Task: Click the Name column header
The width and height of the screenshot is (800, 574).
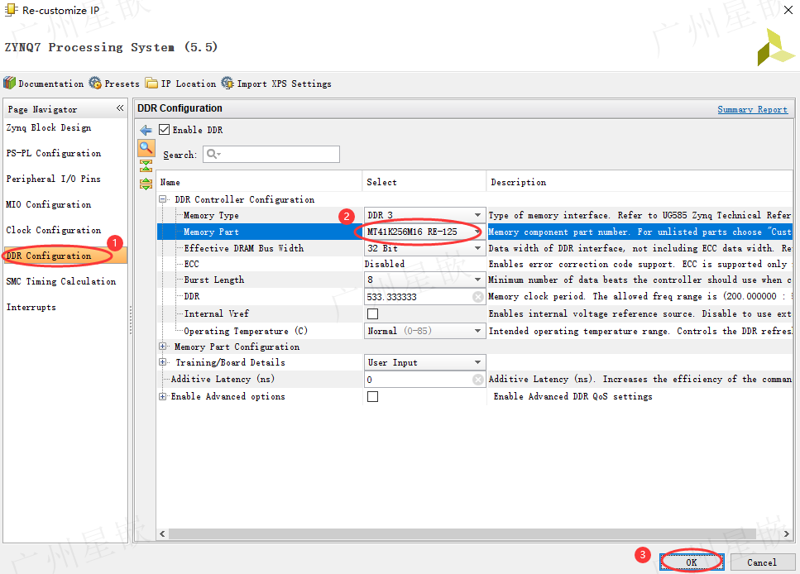Action: pos(259,182)
